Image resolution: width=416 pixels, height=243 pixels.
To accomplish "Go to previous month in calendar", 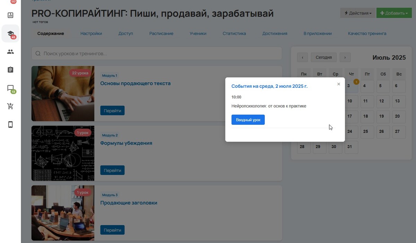I will (x=302, y=57).
